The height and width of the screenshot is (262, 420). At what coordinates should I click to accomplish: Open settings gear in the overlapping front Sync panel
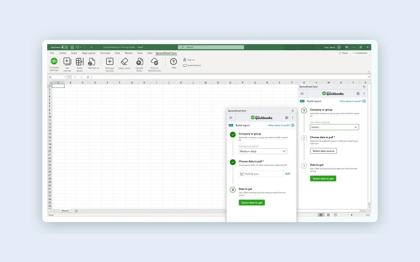tap(287, 118)
